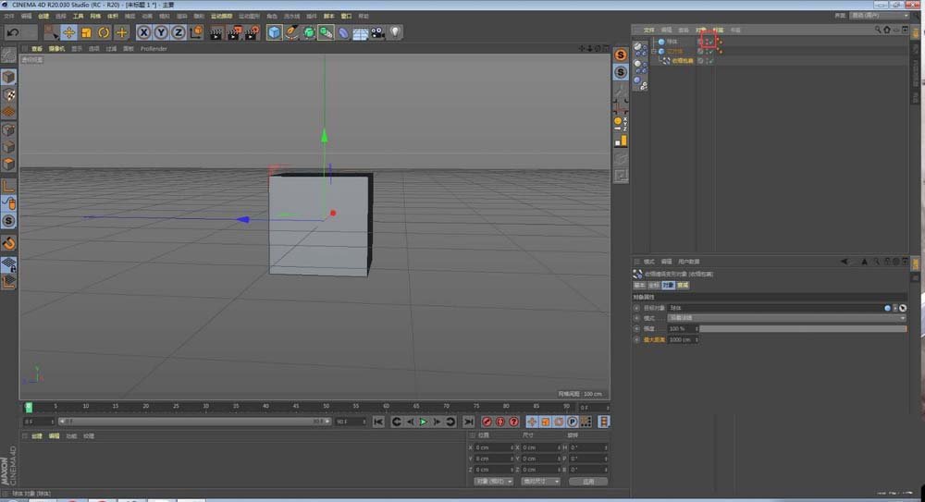Toggle Y-axis lock button

point(160,32)
